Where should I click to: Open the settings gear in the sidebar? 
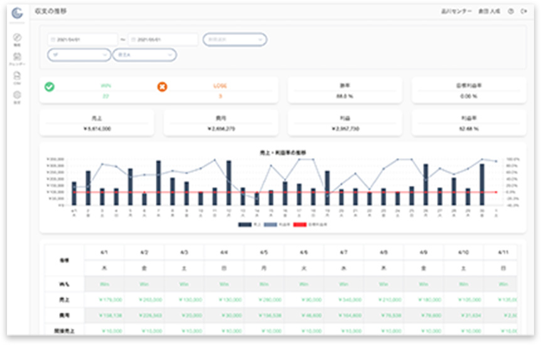[17, 95]
